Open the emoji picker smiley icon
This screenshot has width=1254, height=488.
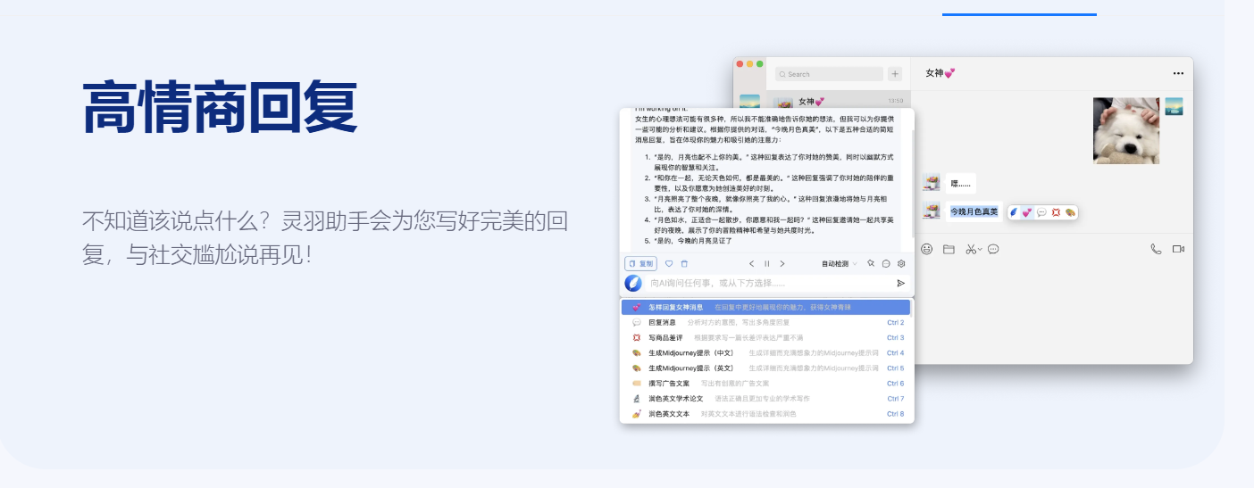point(927,249)
